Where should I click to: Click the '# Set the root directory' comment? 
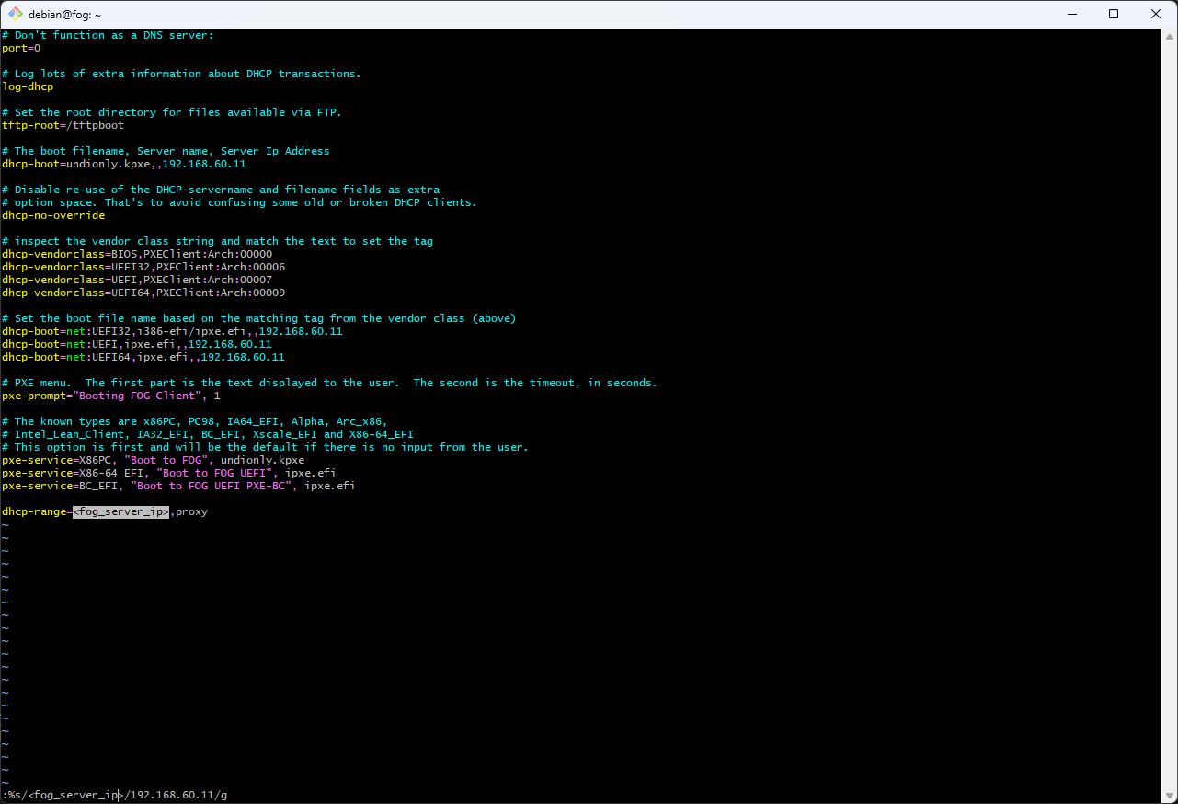172,112
